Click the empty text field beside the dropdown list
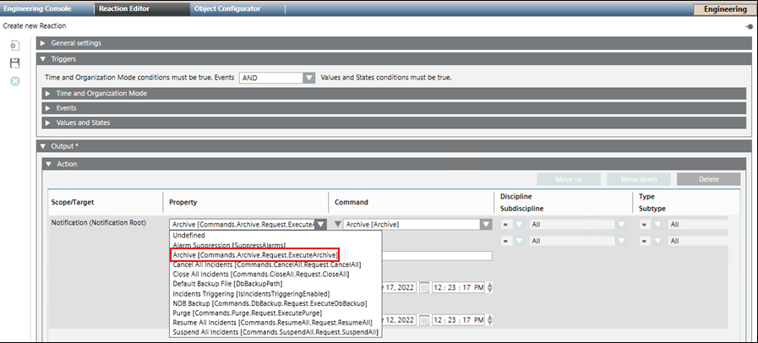758x343 pixels. point(438,256)
